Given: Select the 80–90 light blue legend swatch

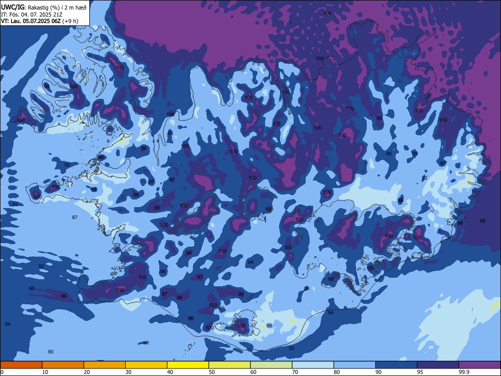Looking at the screenshot, I should pos(355,365).
